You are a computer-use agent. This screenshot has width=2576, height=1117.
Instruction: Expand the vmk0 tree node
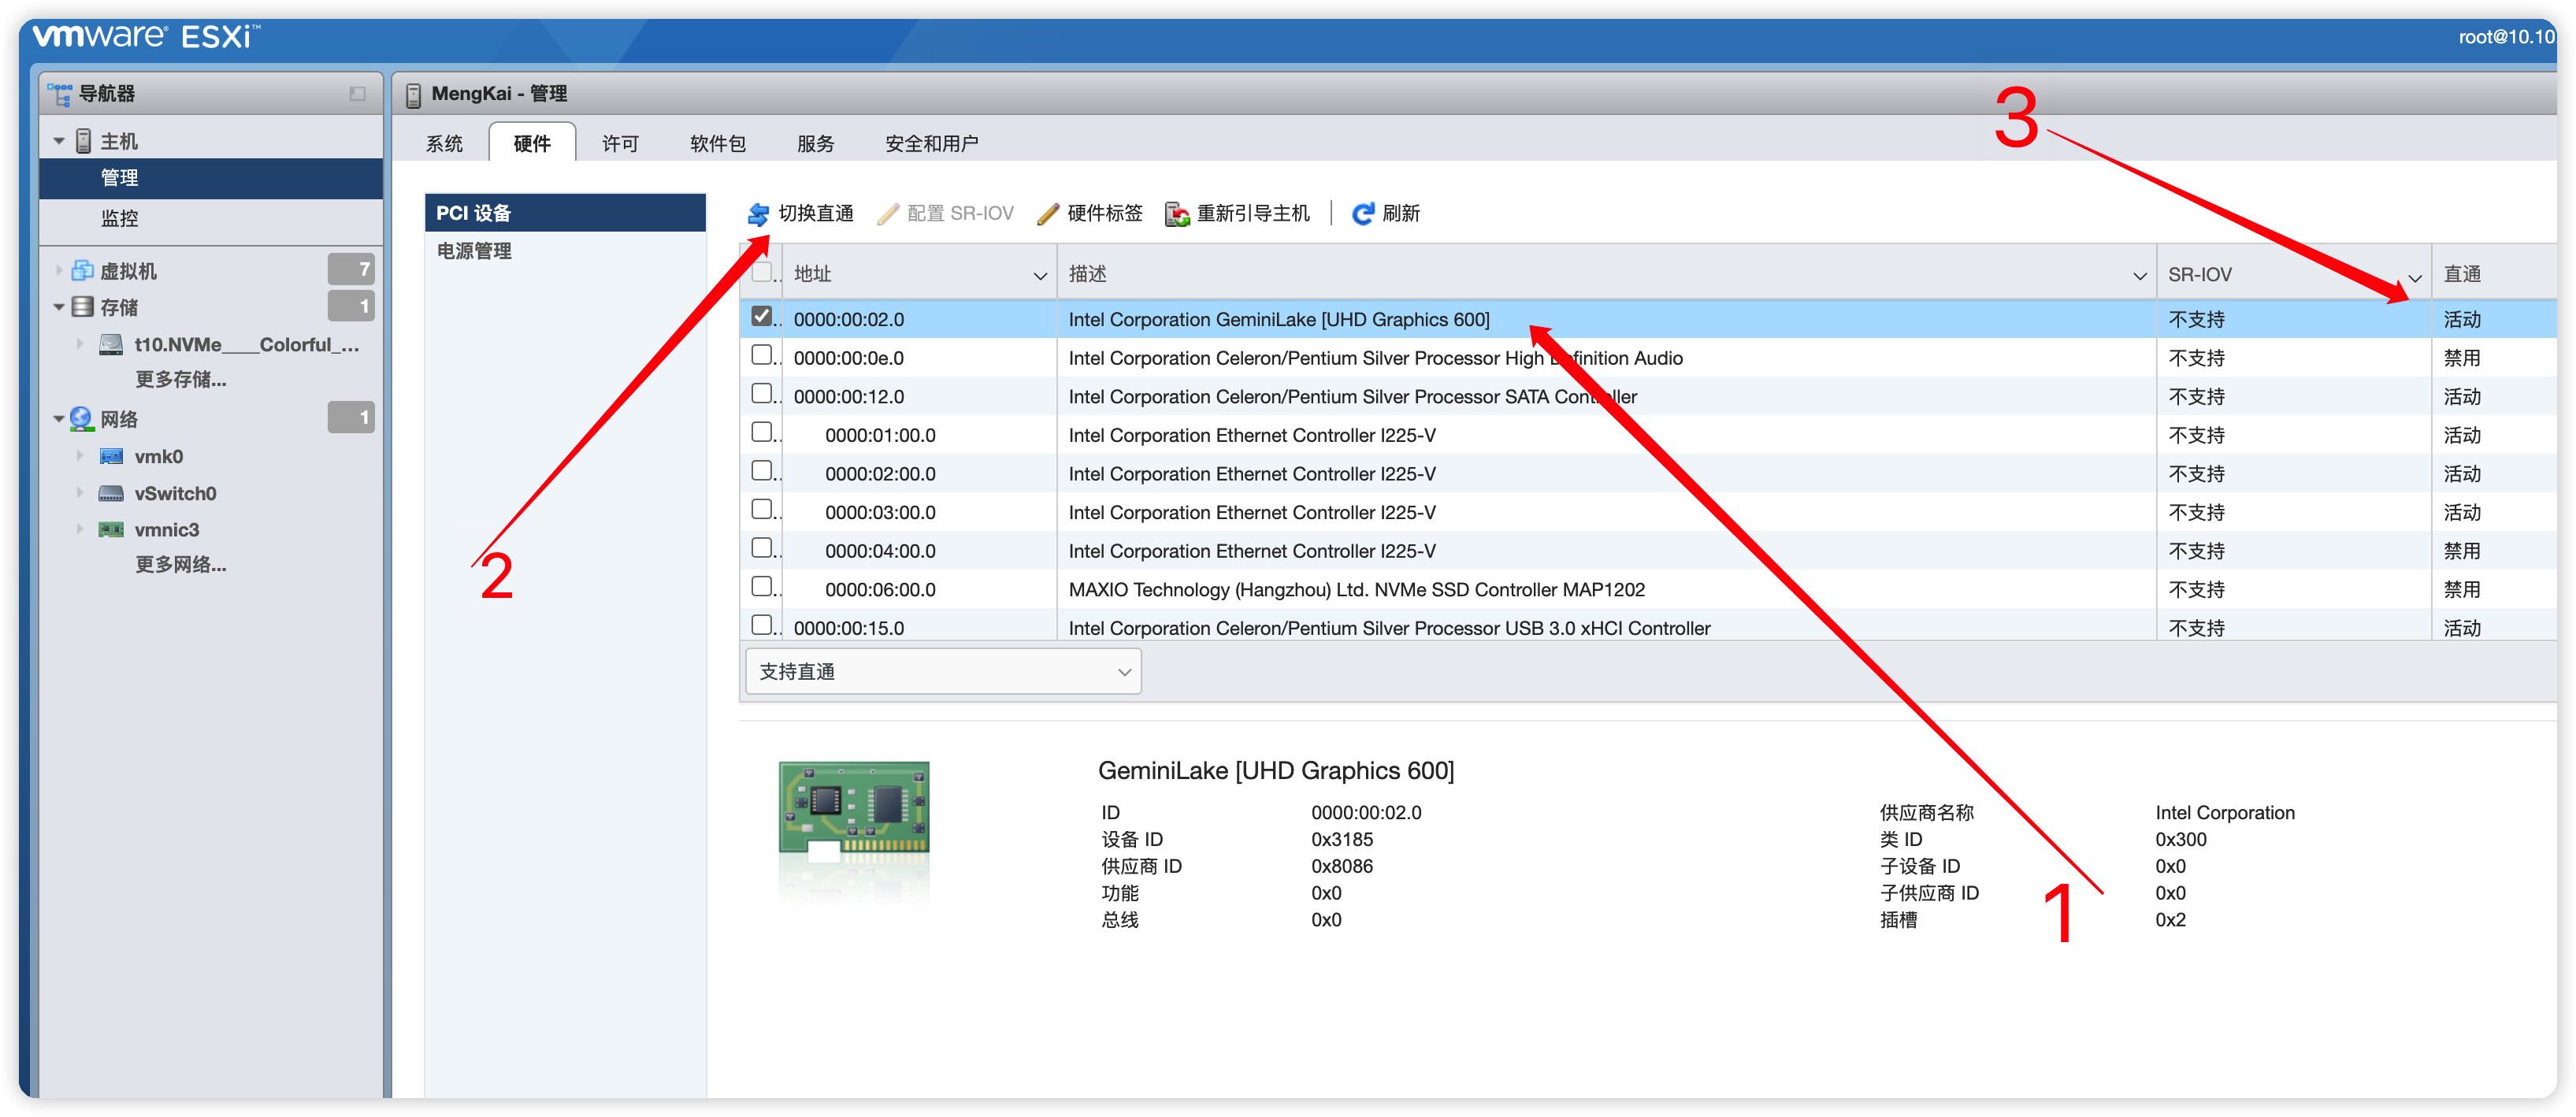80,456
